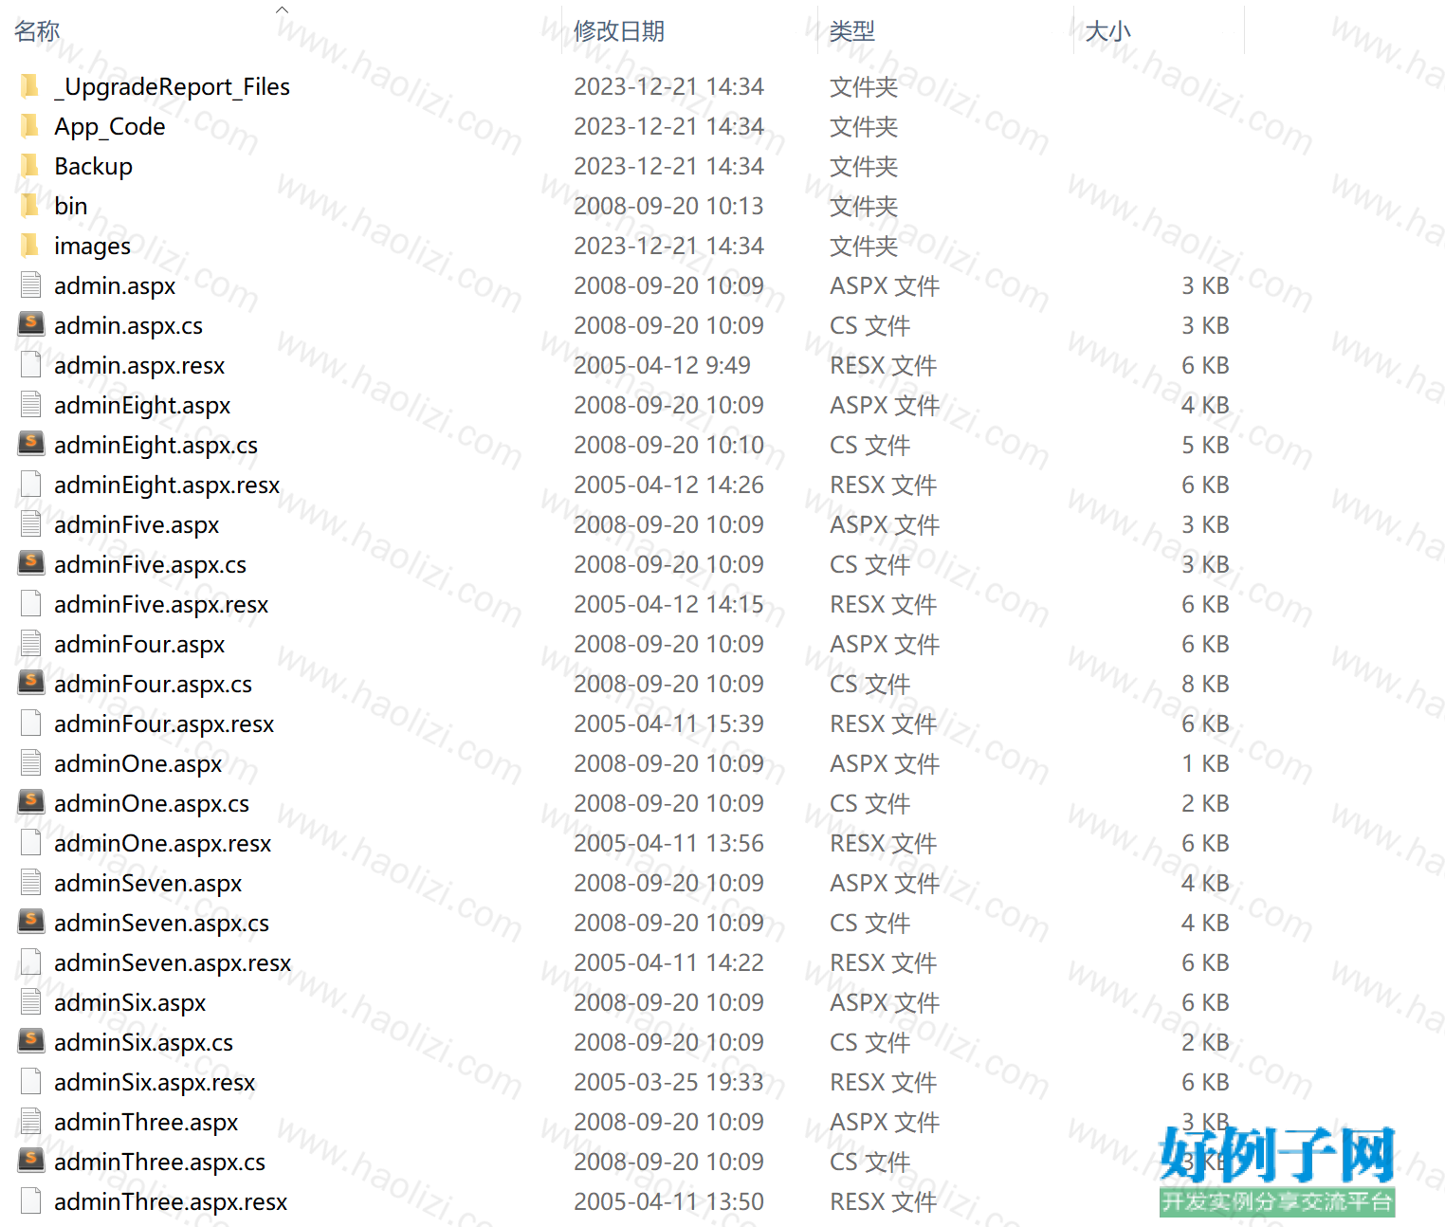Click file name adminSeven.aspx.cs
The width and height of the screenshot is (1445, 1227).
point(162,923)
